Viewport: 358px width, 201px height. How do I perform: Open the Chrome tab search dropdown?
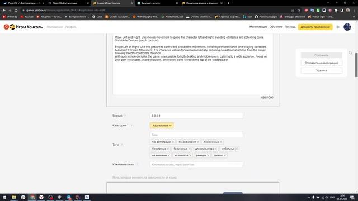coord(328,3)
